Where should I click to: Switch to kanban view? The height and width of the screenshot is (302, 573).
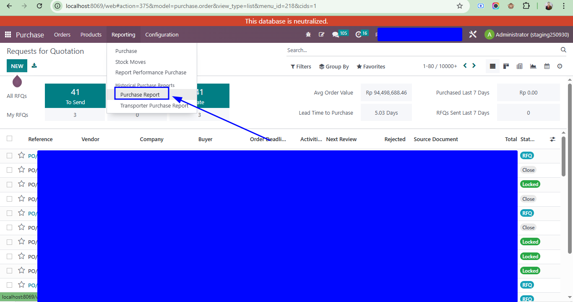click(x=506, y=66)
